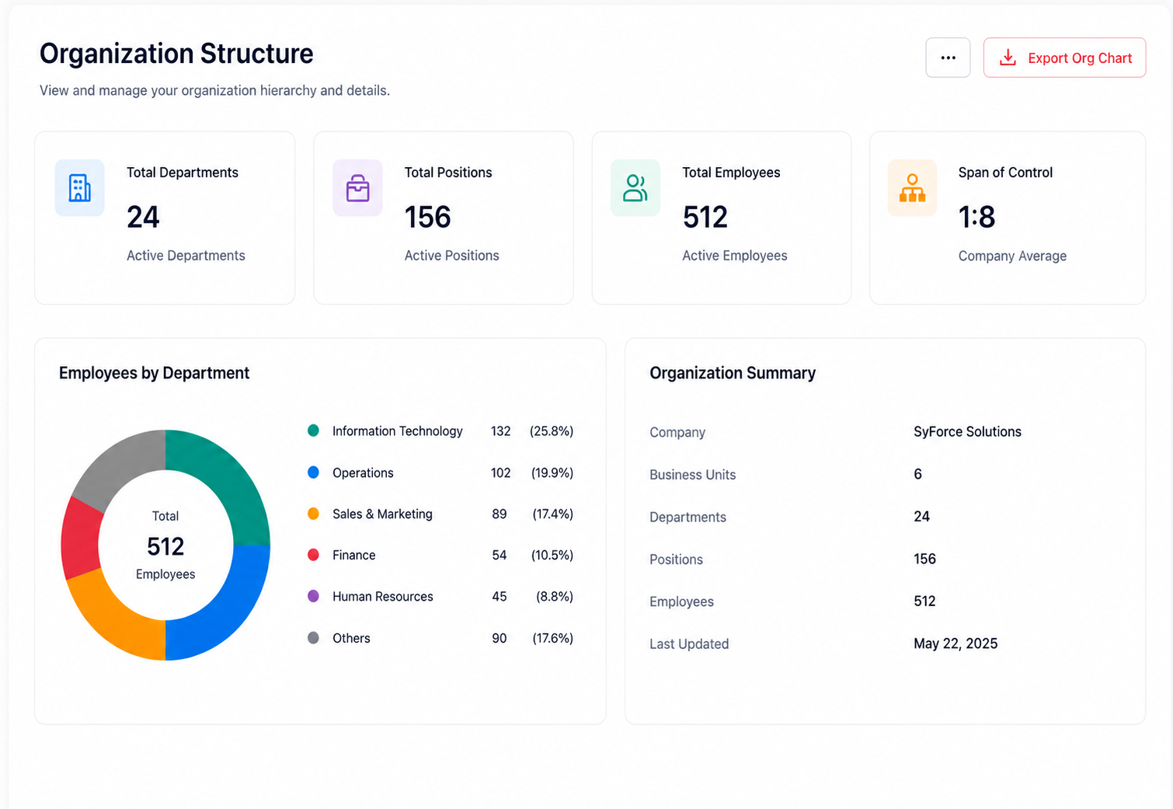Click the Information Technology legend label
Screen dimensions: 1173x809
[397, 431]
